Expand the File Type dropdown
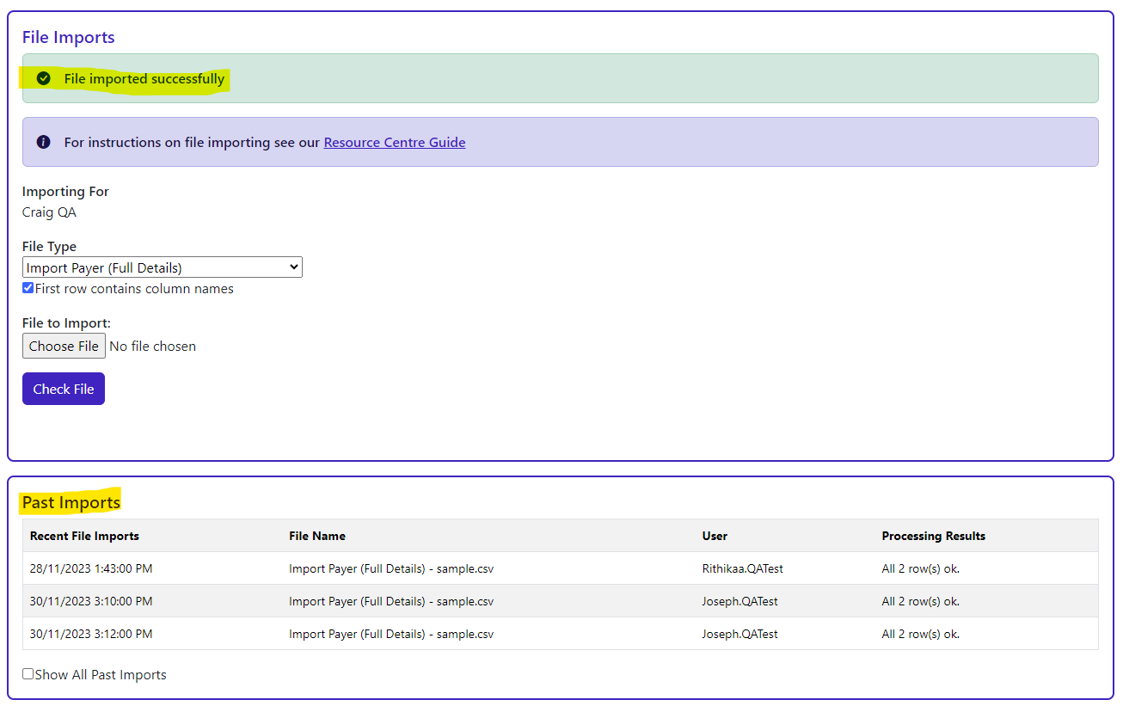The width and height of the screenshot is (1123, 706). 163,267
